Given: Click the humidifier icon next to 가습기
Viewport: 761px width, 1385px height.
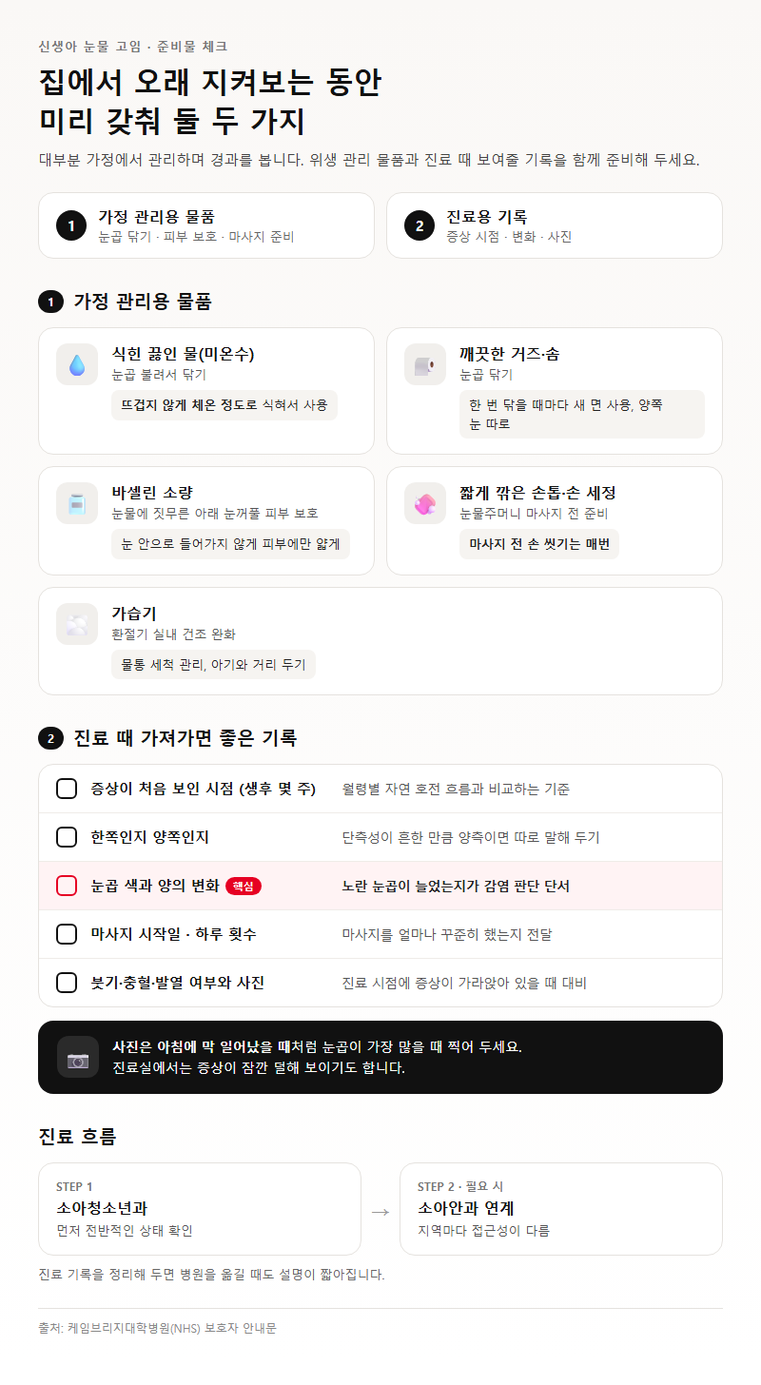Looking at the screenshot, I should coord(77,624).
